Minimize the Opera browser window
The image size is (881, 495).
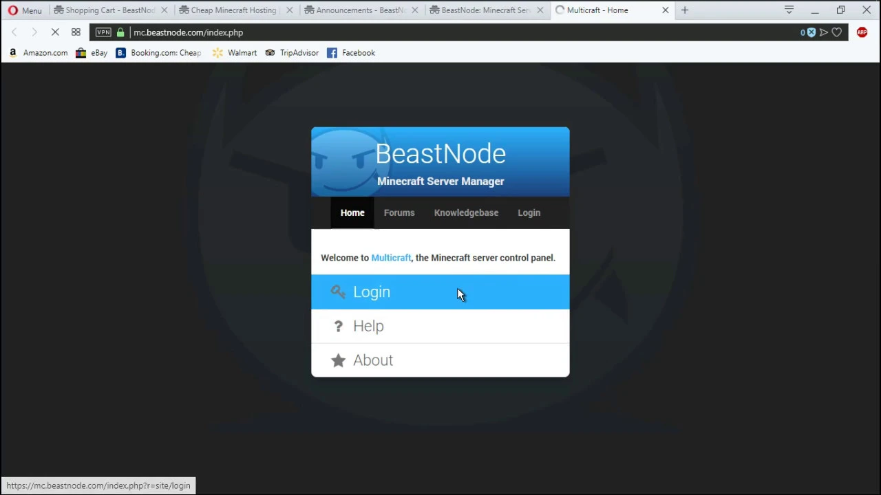click(815, 10)
